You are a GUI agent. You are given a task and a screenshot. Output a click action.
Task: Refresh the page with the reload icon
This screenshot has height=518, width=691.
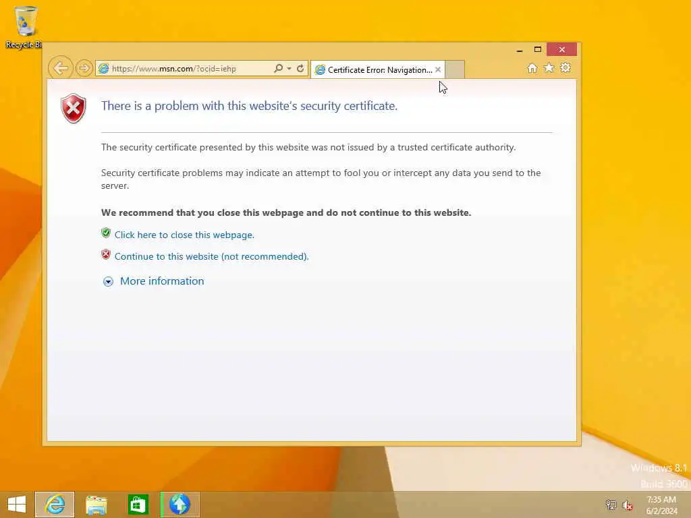click(300, 69)
